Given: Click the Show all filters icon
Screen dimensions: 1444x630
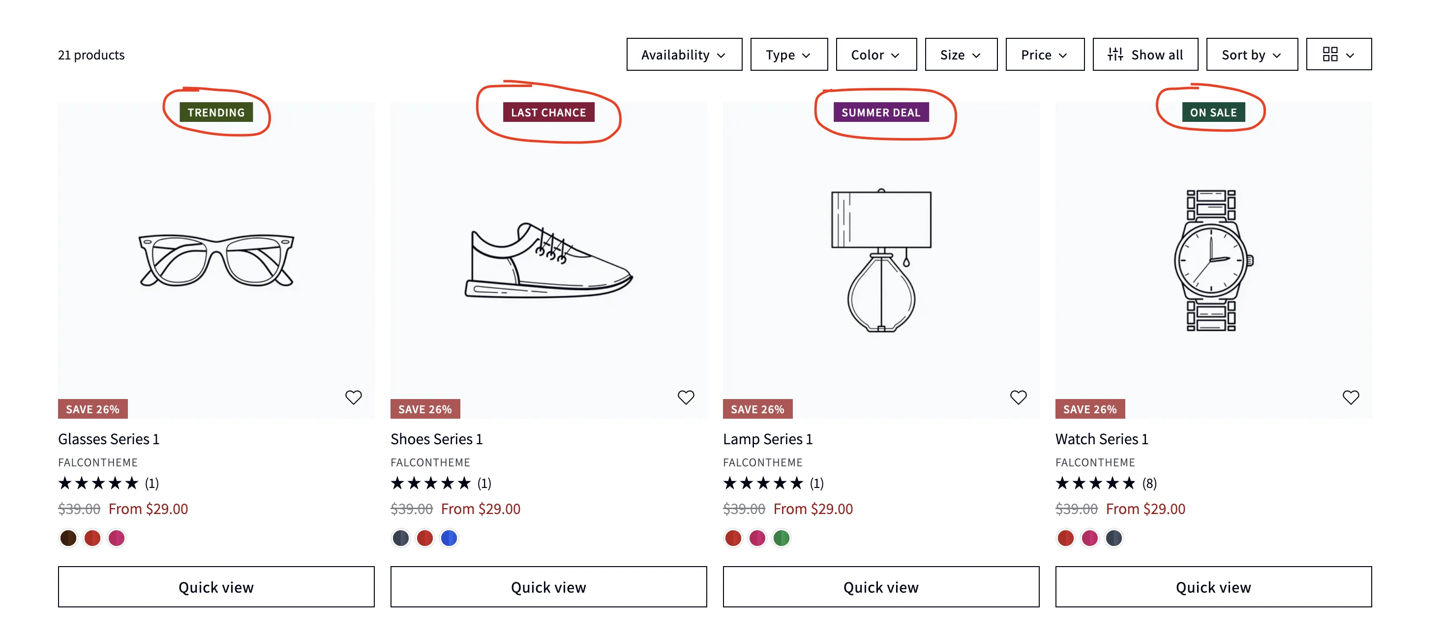Looking at the screenshot, I should 1115,55.
